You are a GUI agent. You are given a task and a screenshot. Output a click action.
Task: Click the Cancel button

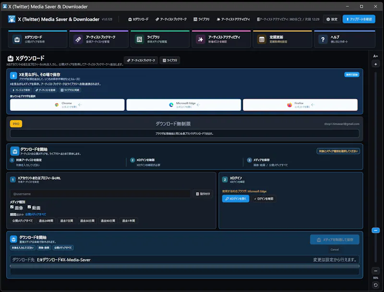(x=335, y=250)
